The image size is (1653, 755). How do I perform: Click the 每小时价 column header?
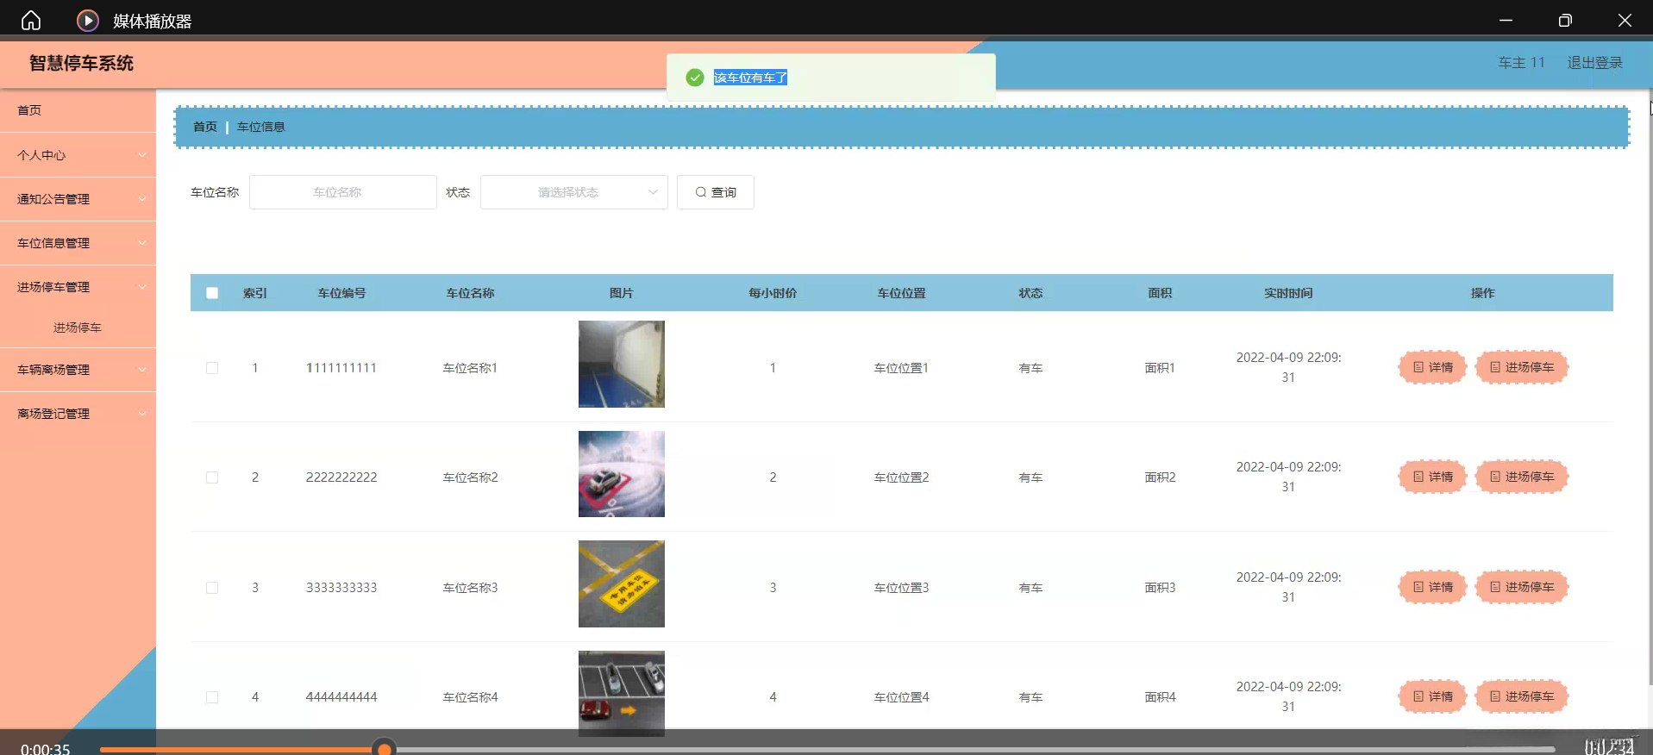coord(773,293)
